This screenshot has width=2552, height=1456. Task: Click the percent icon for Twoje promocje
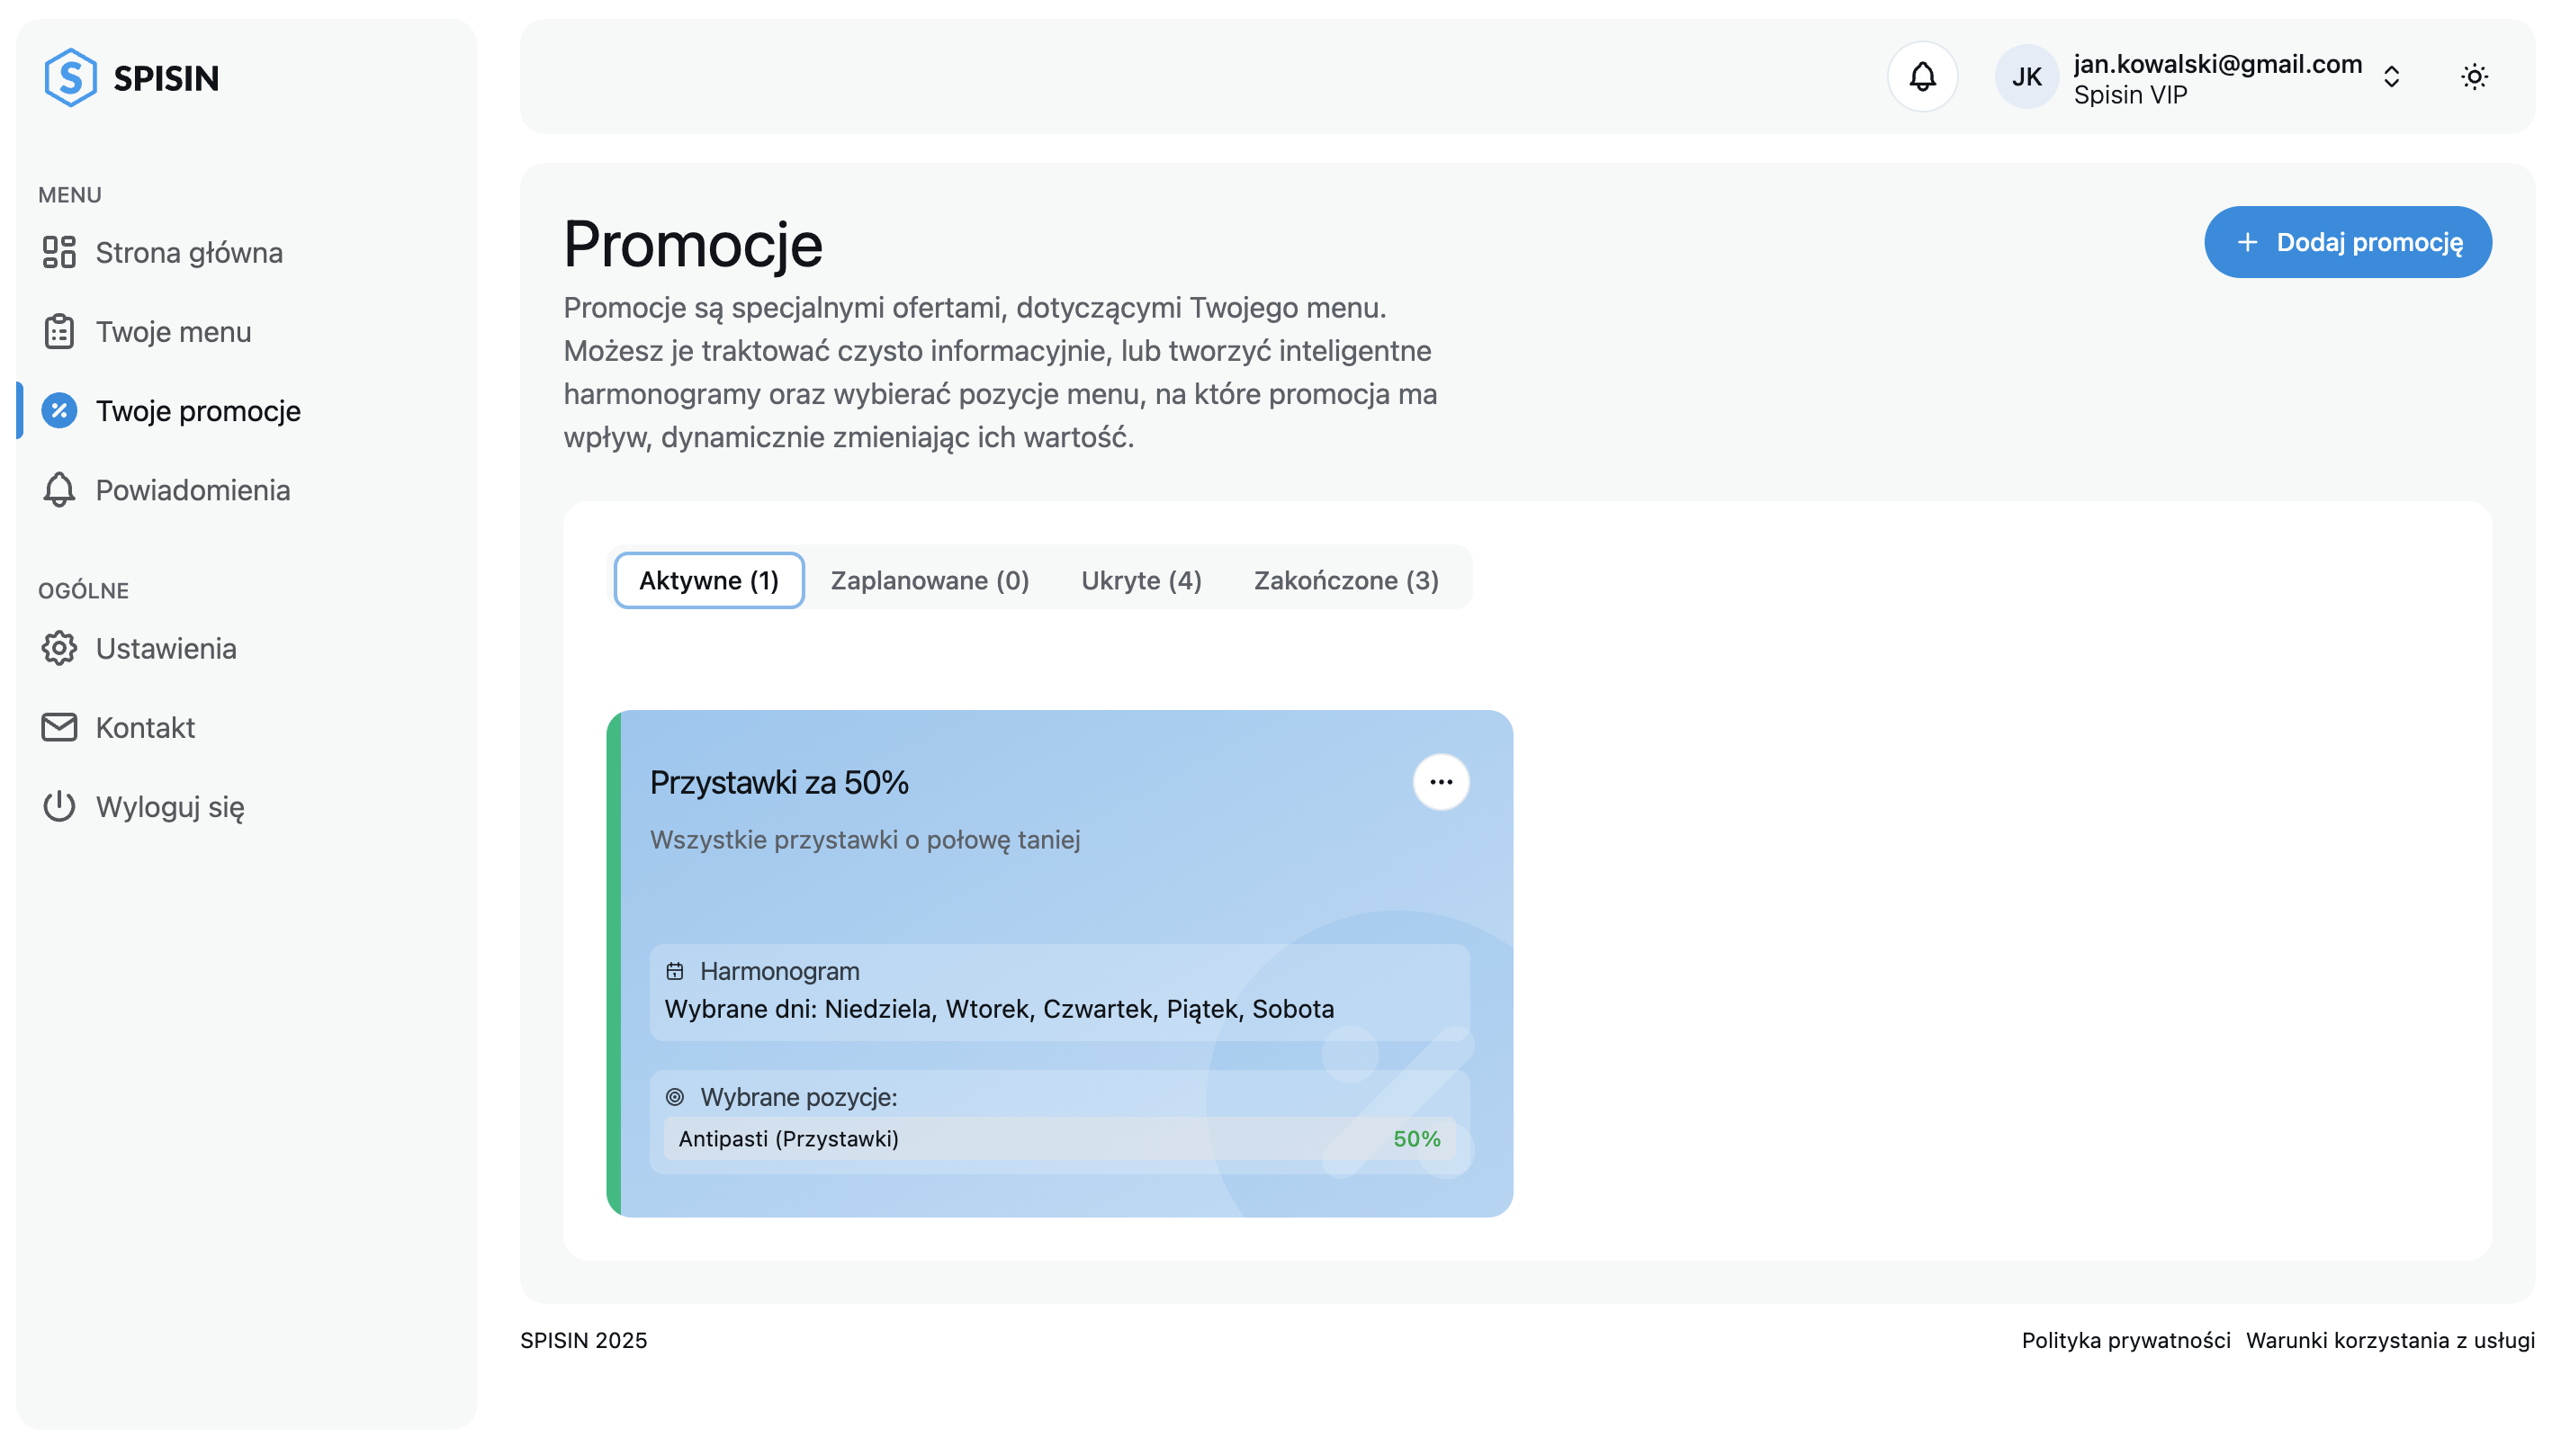59,410
